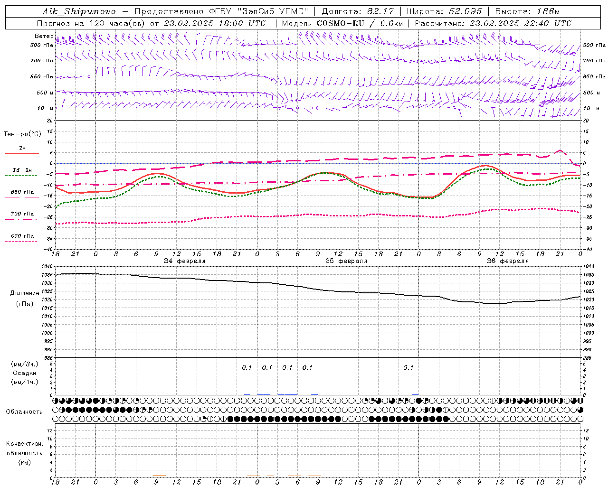The height and width of the screenshot is (486, 608).
Task: Click the 0.1 precipitation value near 21h Feb 25
Action: click(x=408, y=368)
